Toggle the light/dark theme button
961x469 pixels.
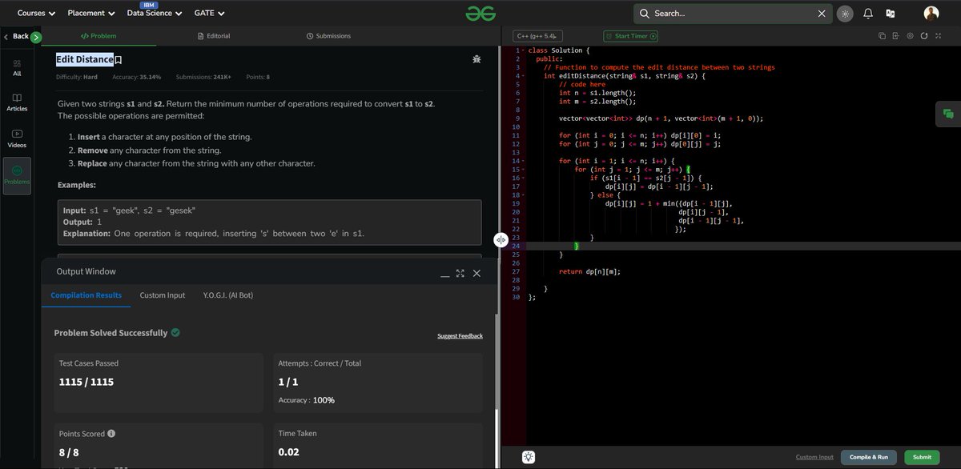tap(845, 14)
